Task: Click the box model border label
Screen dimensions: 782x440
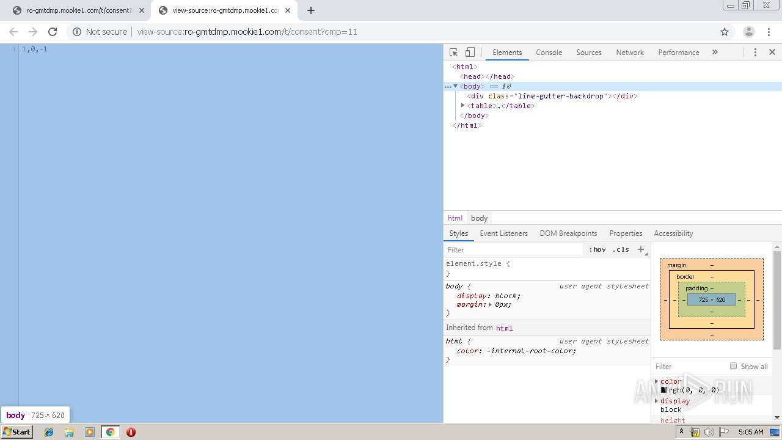Action: pyautogui.click(x=685, y=277)
